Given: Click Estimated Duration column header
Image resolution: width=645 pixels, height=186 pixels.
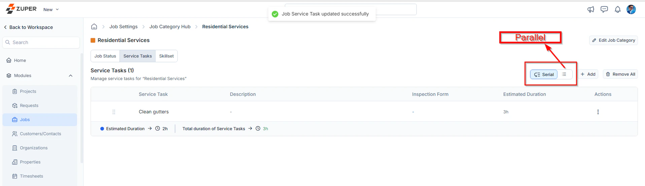Looking at the screenshot, I should pyautogui.click(x=524, y=95).
